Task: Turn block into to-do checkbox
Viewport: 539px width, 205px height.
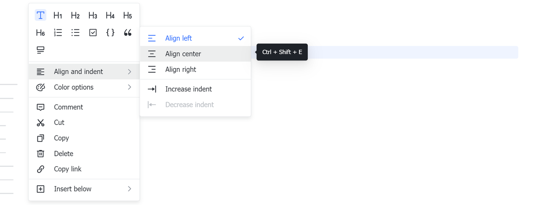Action: coord(93,33)
